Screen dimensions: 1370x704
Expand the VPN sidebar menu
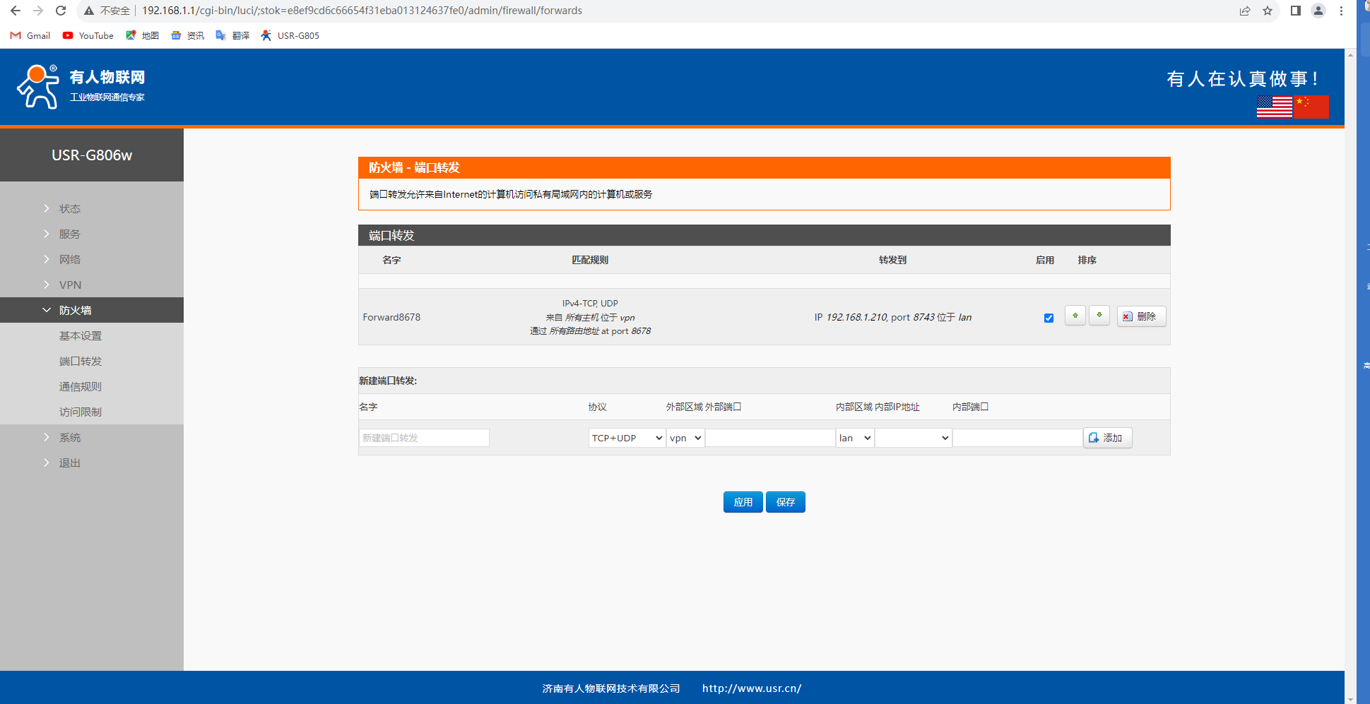click(70, 285)
